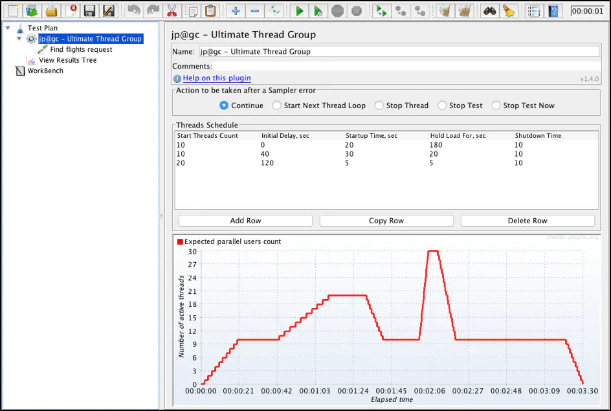The image size is (611, 411).
Task: Click the Delete Row button
Action: click(528, 221)
